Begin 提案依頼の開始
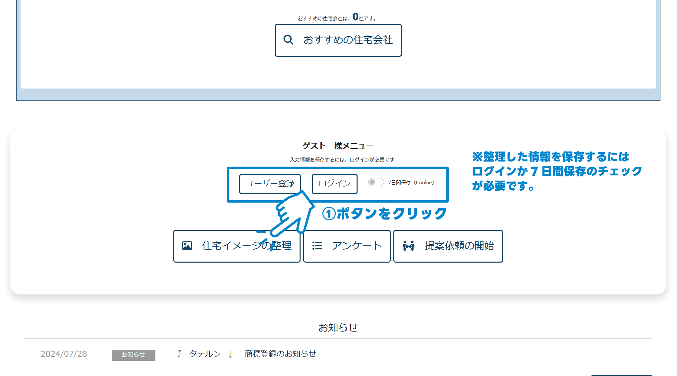This screenshot has height=376, width=677. point(448,246)
